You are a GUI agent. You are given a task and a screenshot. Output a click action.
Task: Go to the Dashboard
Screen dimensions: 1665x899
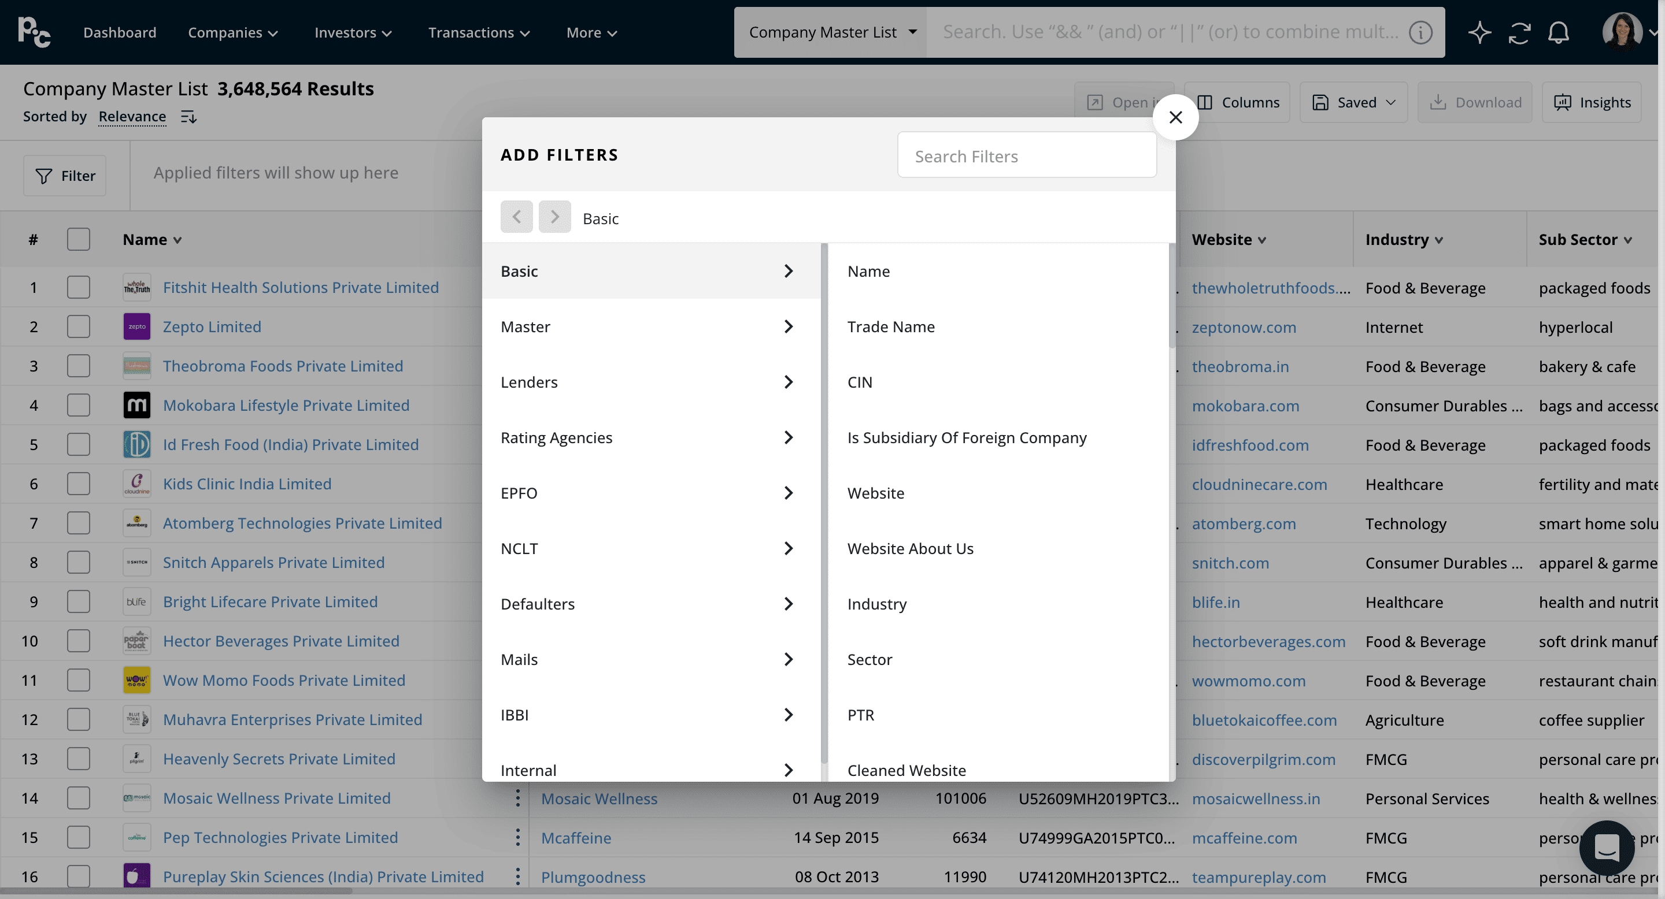[x=120, y=32]
